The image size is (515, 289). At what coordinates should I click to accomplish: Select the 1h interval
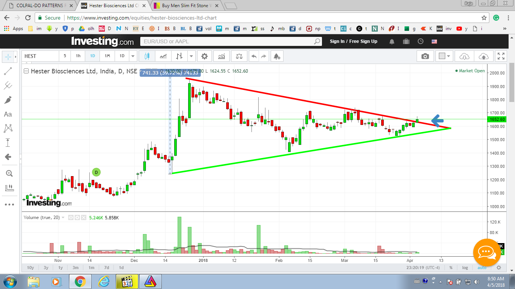[x=78, y=56]
